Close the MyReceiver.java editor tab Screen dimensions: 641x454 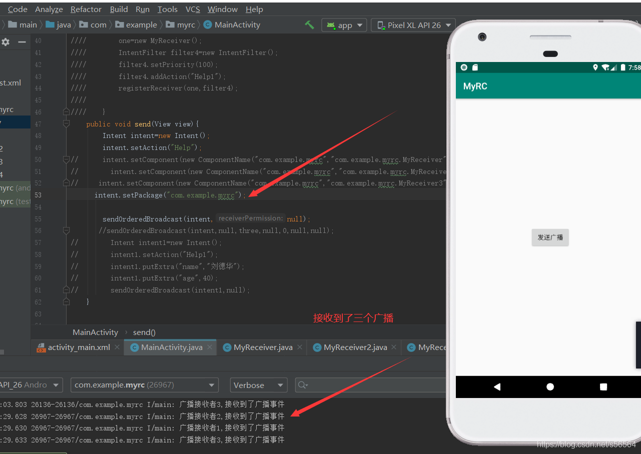(x=300, y=347)
